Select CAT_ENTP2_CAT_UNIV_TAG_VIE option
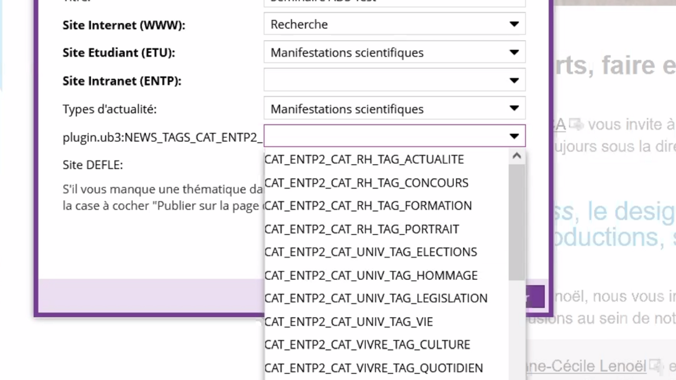The image size is (676, 380). tap(349, 321)
